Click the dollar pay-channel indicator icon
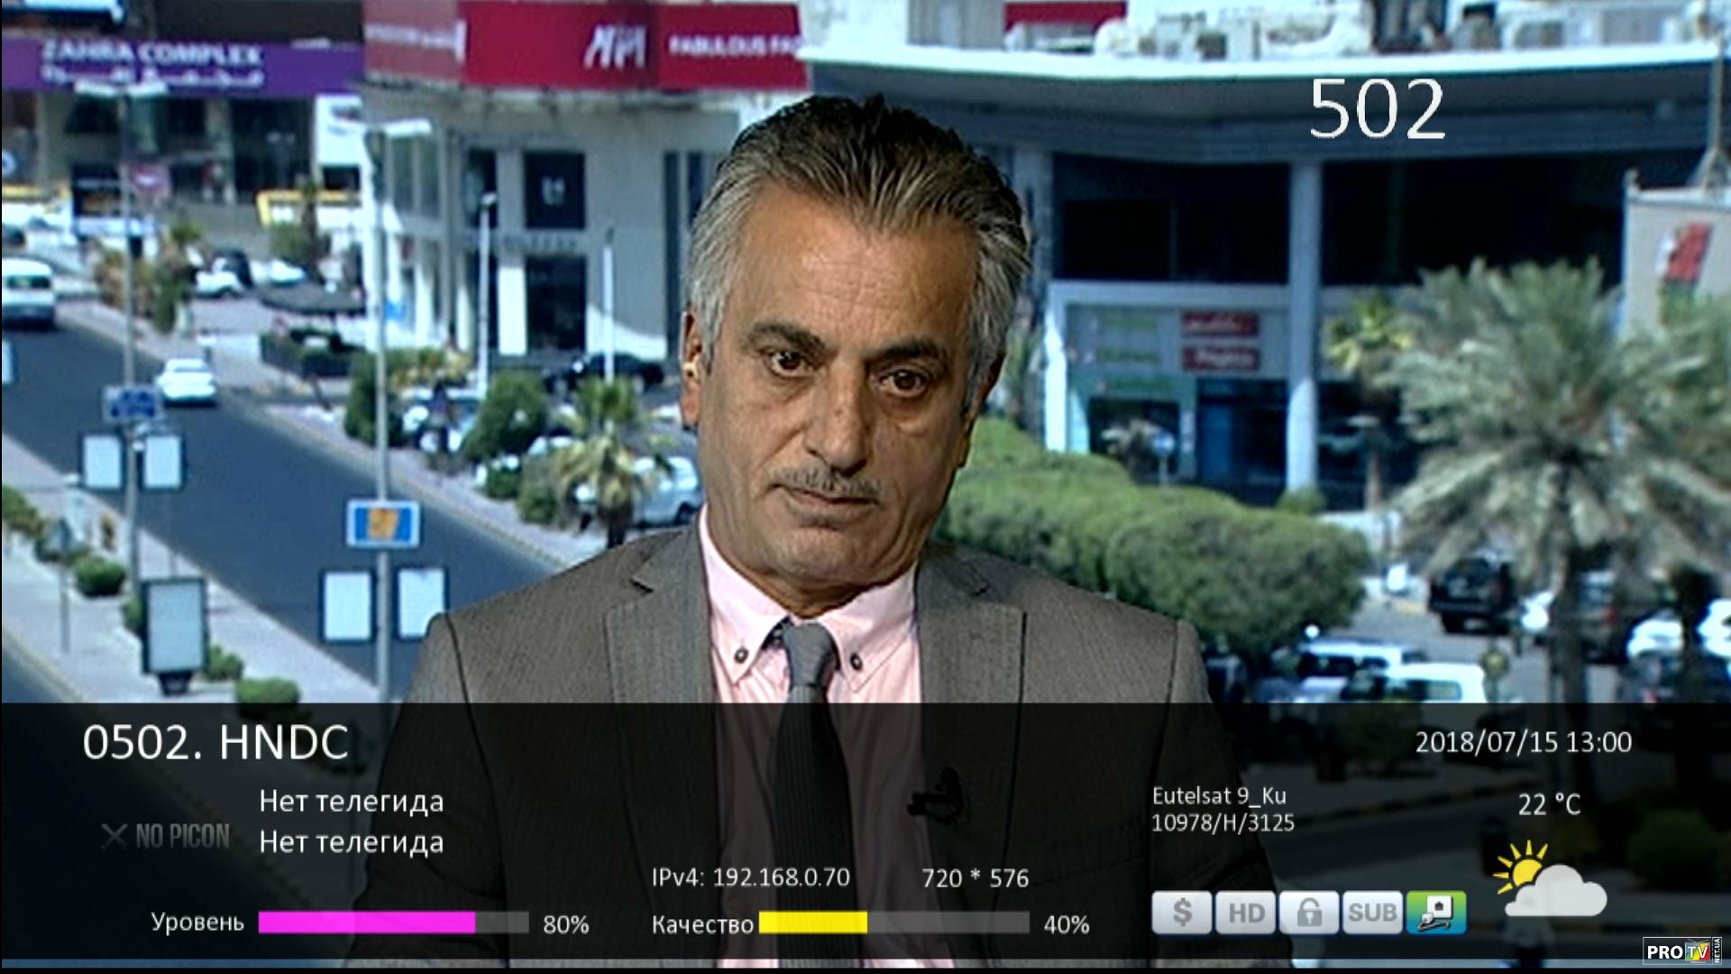 pos(1181,913)
